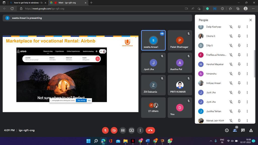Click the Hide link on sharing bar

(x=89, y=100)
